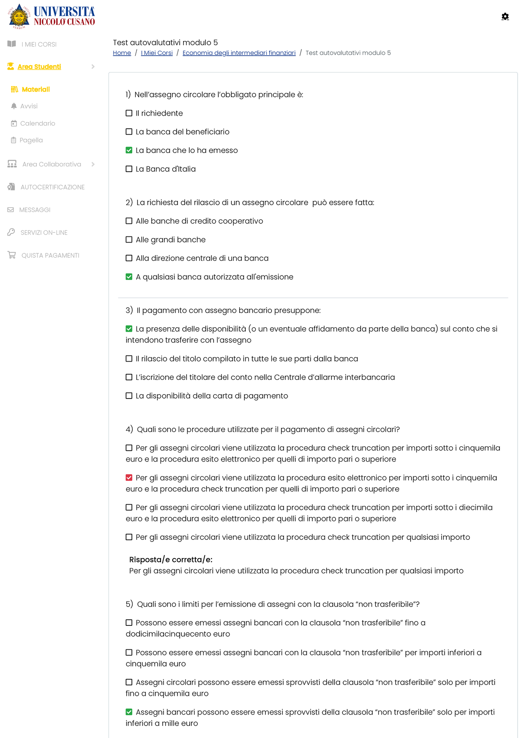Click the Servizi On-Line key icon
Screen dimensions: 522x738
click(x=11, y=232)
